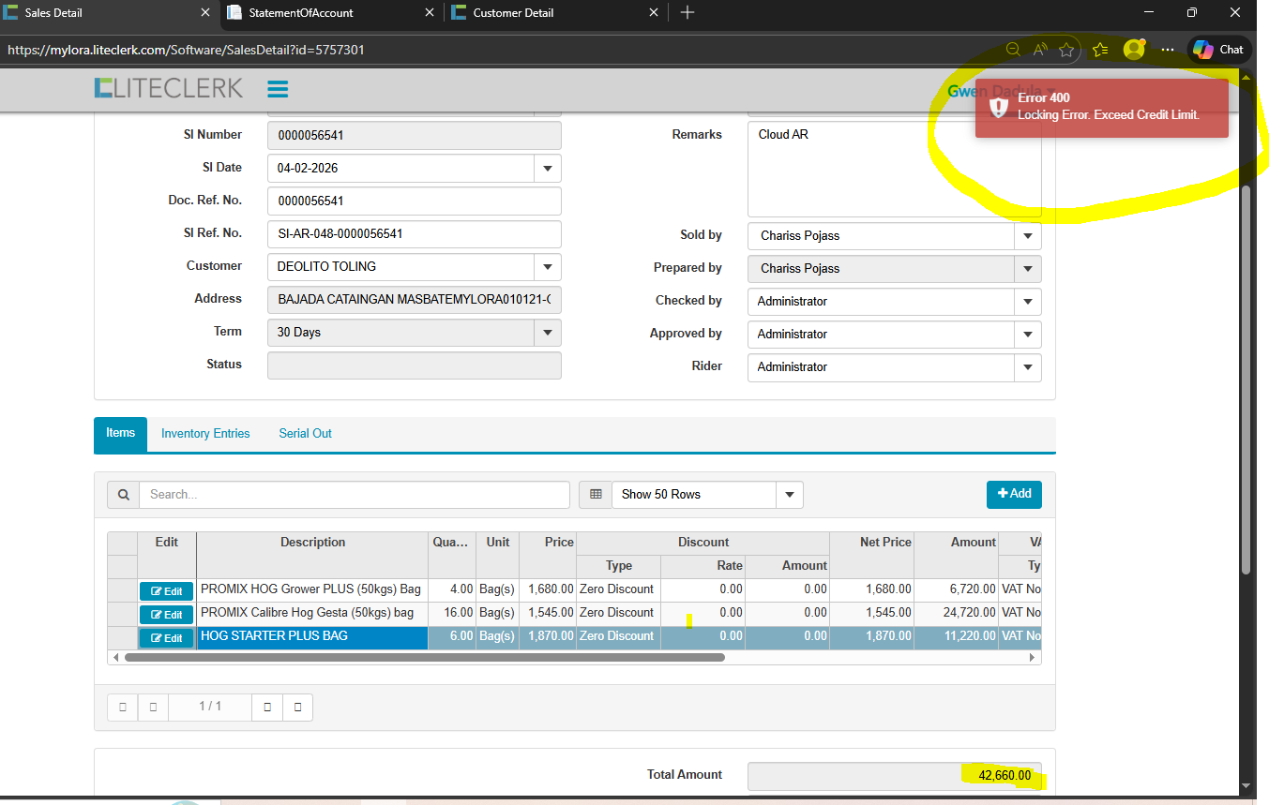The image size is (1269, 805).
Task: Click the Add button for items
Action: coord(1014,494)
